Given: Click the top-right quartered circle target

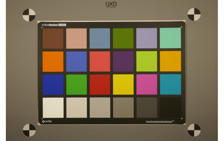Looking at the screenshot, I should 194,14.
